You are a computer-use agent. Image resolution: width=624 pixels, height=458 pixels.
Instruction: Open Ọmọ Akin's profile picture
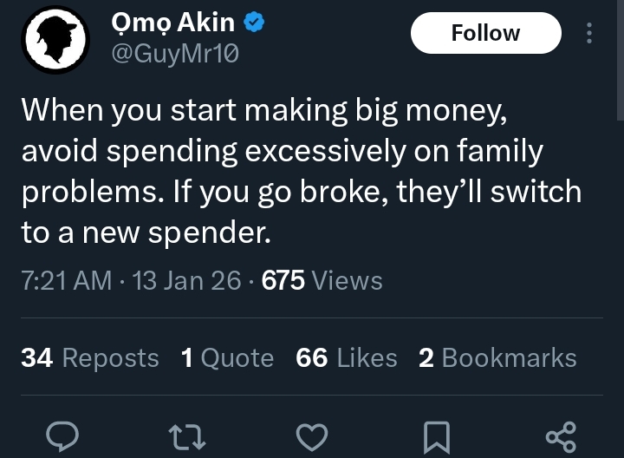[x=54, y=40]
